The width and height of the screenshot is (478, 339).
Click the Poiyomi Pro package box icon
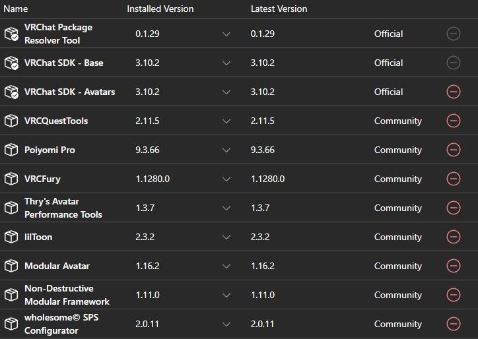[11, 150]
